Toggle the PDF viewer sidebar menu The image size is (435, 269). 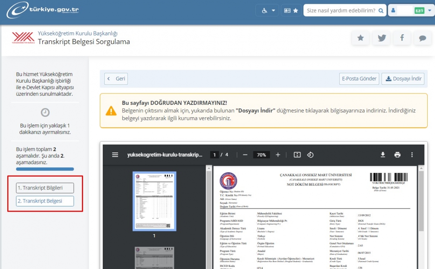115,155
